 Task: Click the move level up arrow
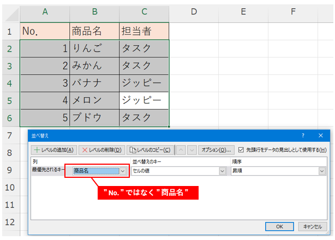tap(182, 149)
